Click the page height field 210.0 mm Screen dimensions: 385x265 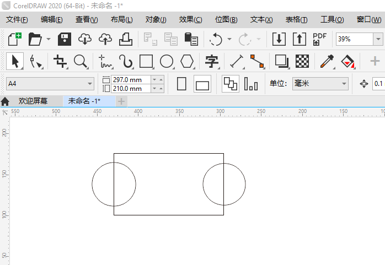click(131, 88)
